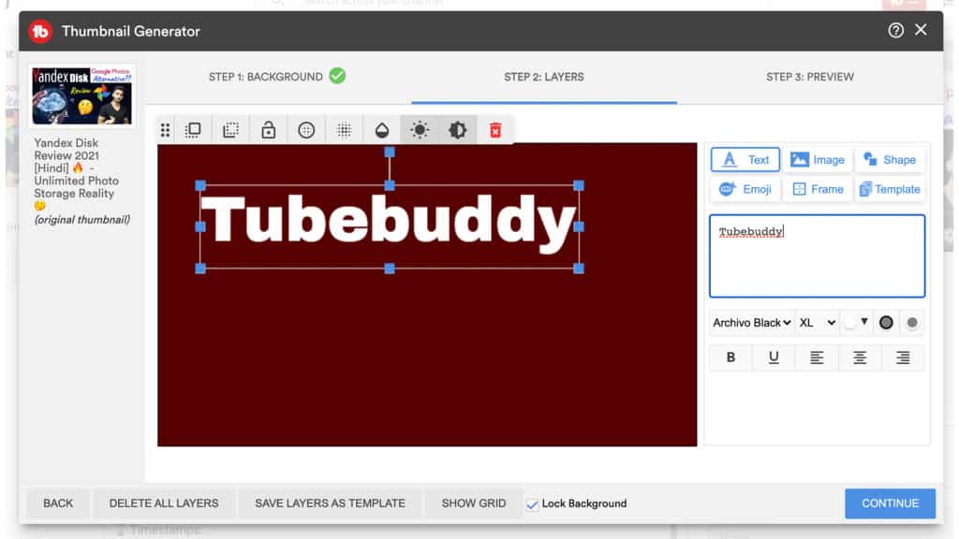Click the BACK button

pyautogui.click(x=58, y=503)
